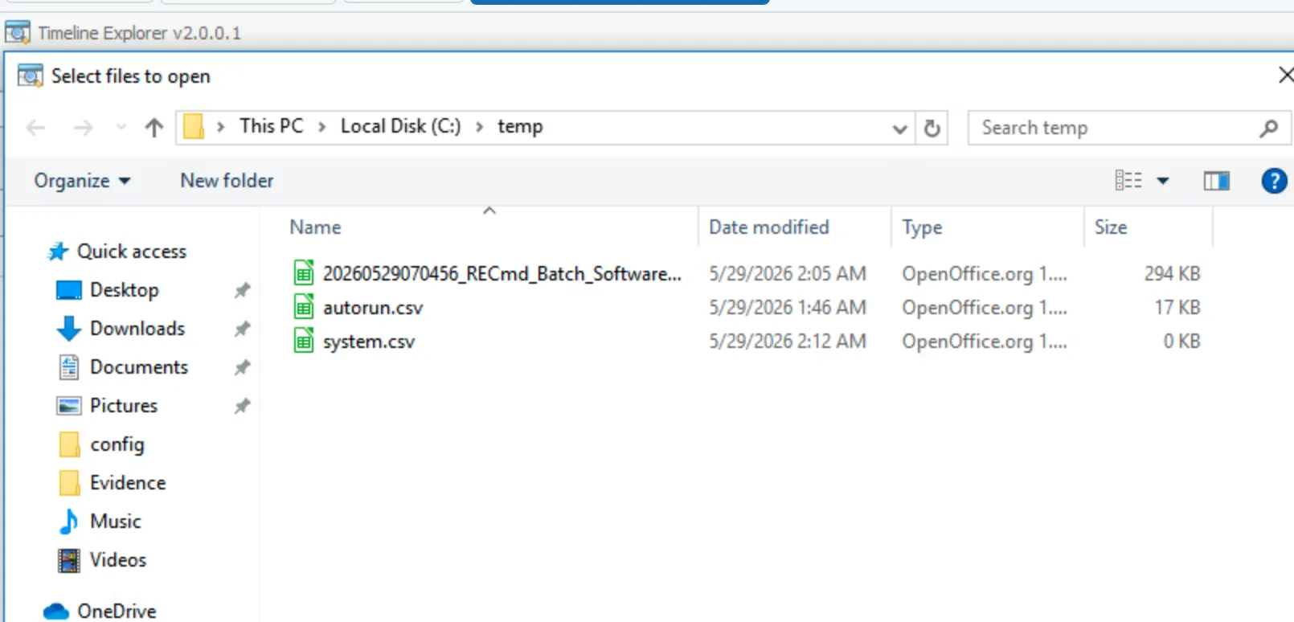Click date 5/29/2026 1:46 AM
The image size is (1294, 622).
click(788, 308)
